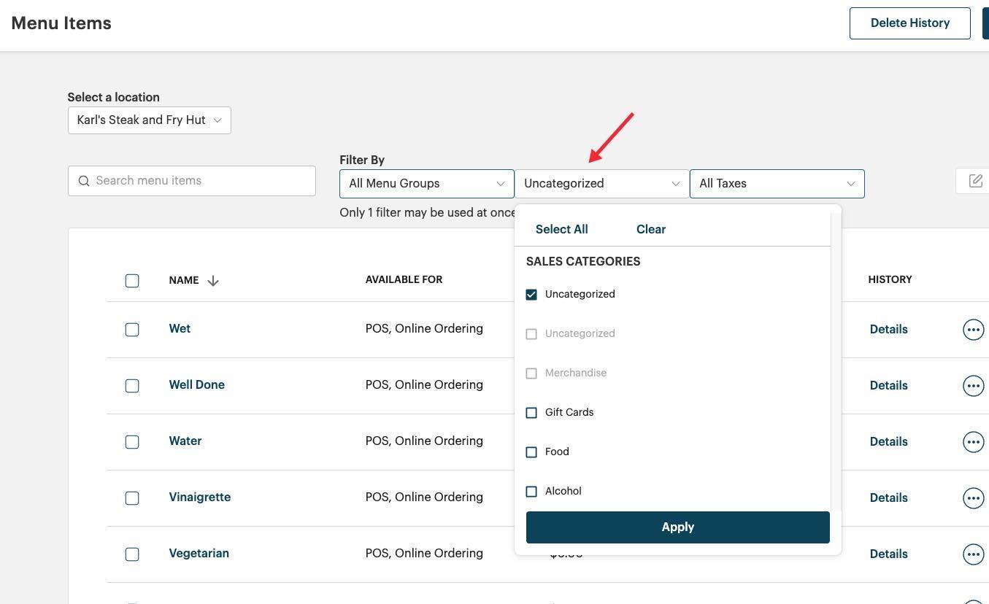
Task: Click Clear in category filter
Action: [650, 229]
